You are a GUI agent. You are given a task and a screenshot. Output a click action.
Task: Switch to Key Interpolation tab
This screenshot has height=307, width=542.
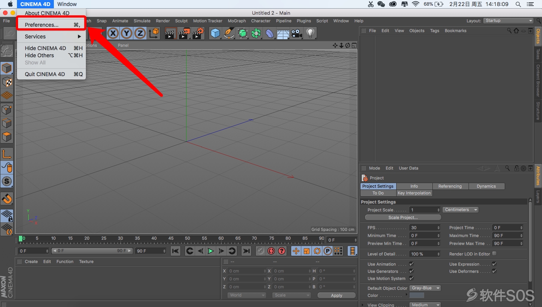click(x=414, y=193)
